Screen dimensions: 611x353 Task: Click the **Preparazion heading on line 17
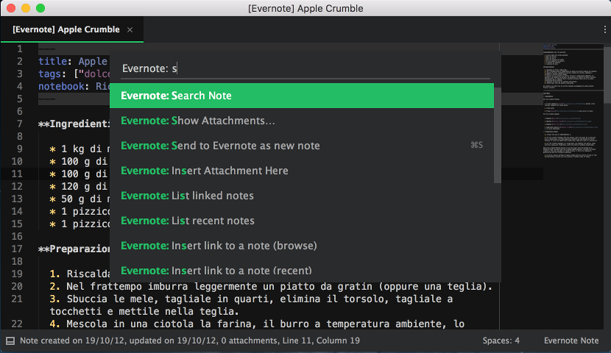(74, 249)
